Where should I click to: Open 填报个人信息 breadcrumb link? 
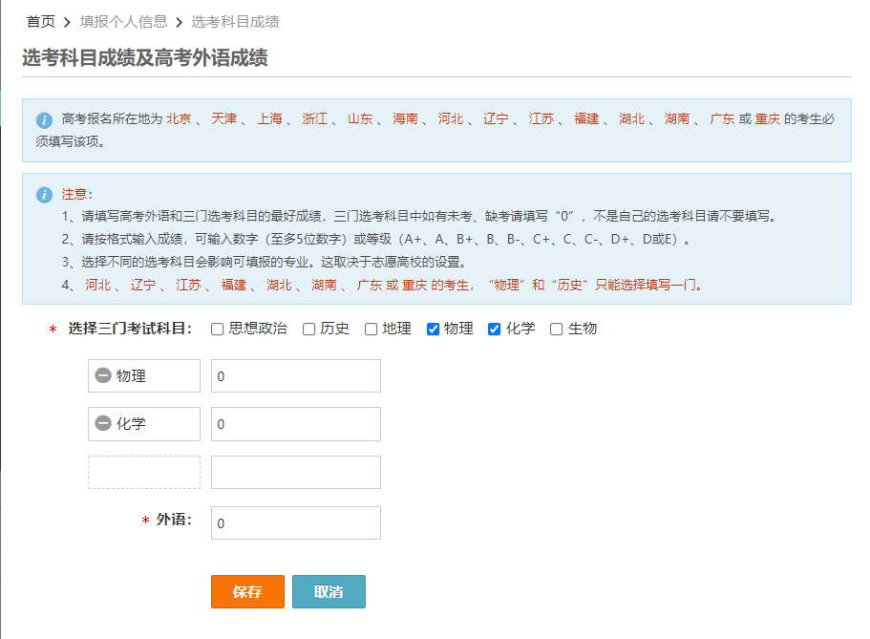coord(123,21)
